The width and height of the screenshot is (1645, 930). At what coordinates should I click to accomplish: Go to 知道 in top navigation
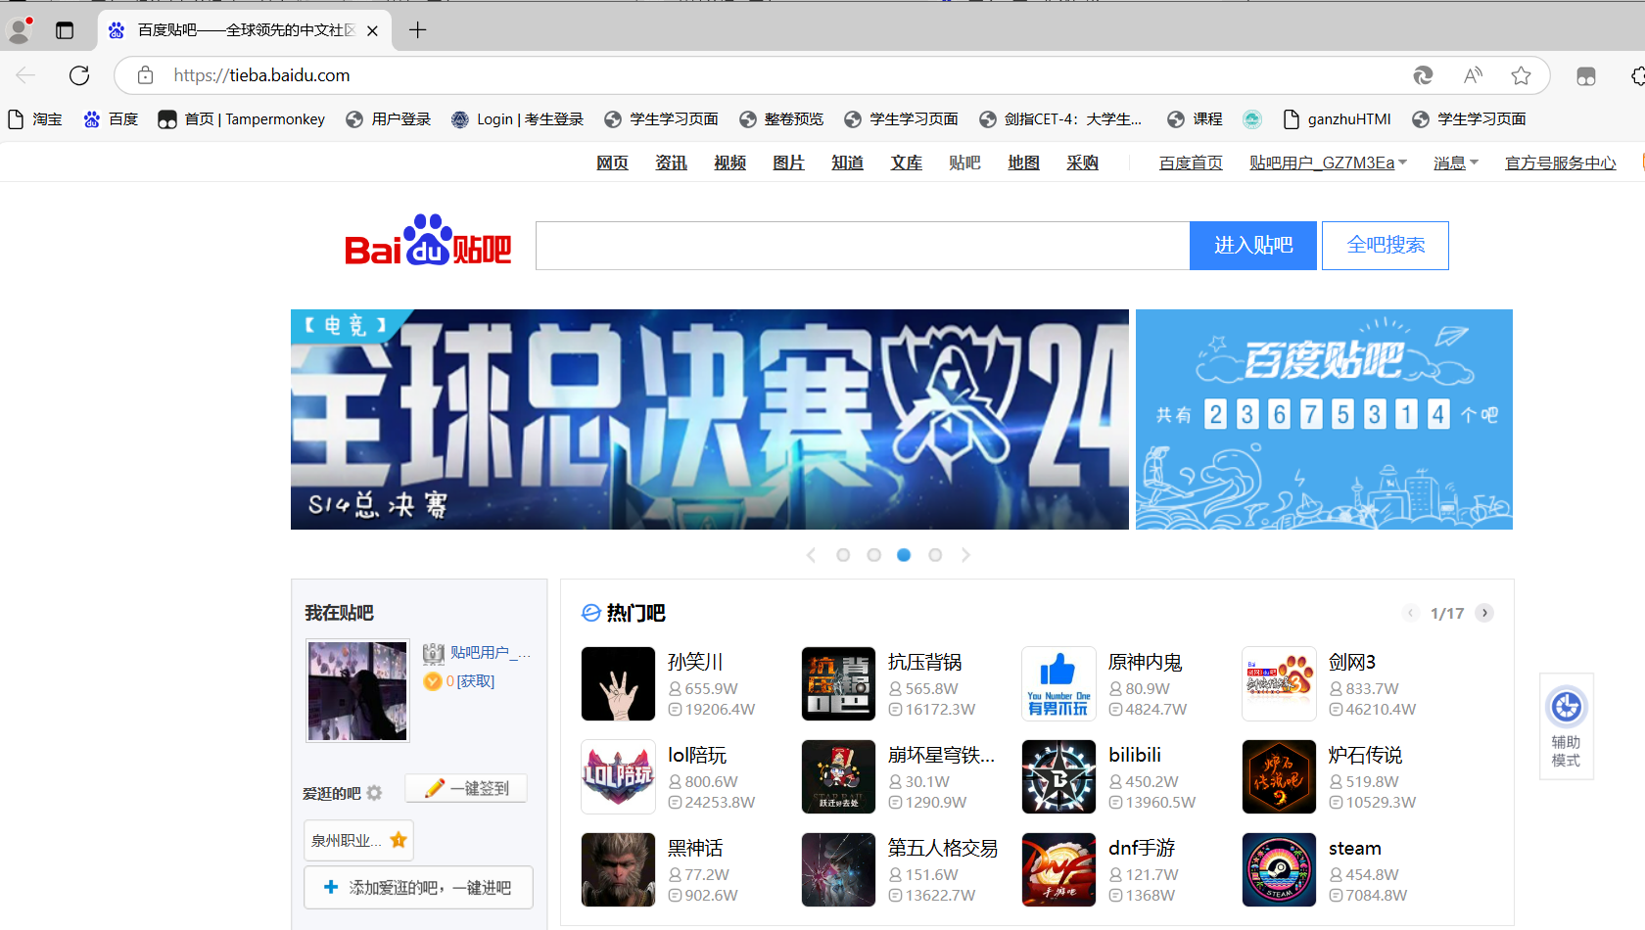(847, 163)
